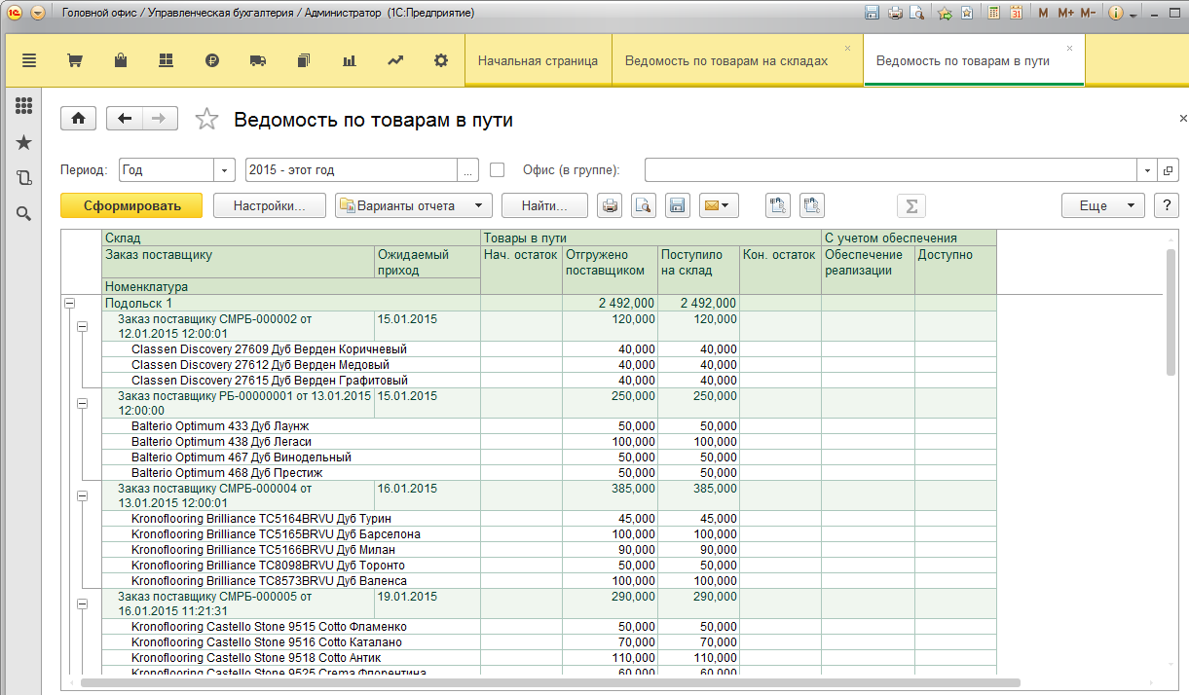Open the Настройки... dialog
The height and width of the screenshot is (695, 1189).
[x=269, y=205]
